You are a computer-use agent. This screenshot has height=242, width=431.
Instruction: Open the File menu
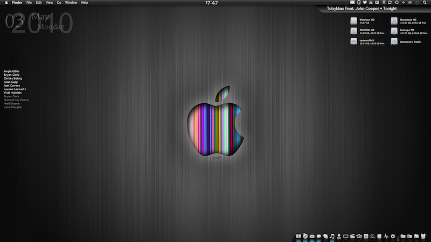[x=29, y=3]
